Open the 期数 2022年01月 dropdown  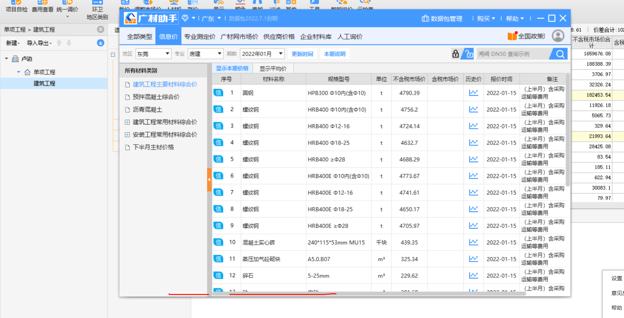[262, 54]
